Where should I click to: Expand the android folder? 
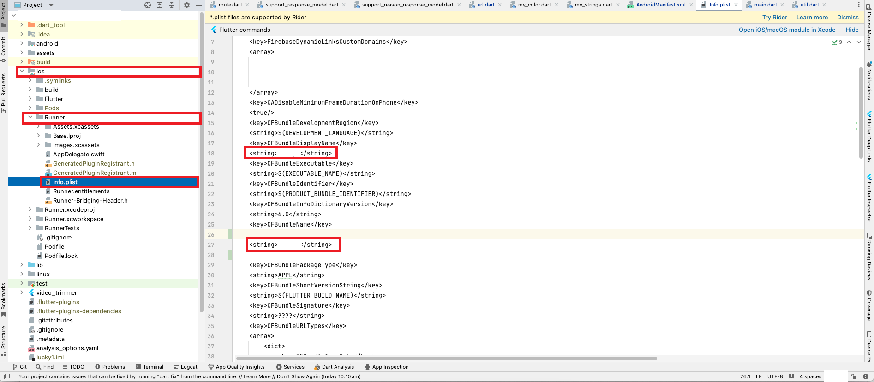(x=22, y=43)
